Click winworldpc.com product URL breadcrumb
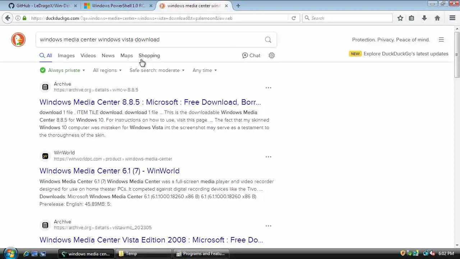Viewport: 460px width, 259px height. coord(113,159)
